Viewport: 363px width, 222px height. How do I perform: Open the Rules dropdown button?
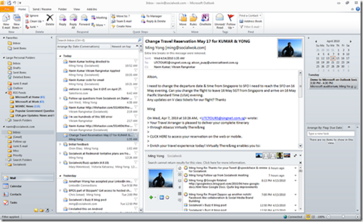[193, 21]
